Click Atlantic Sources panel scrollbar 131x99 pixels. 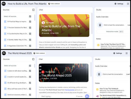point(35,18)
